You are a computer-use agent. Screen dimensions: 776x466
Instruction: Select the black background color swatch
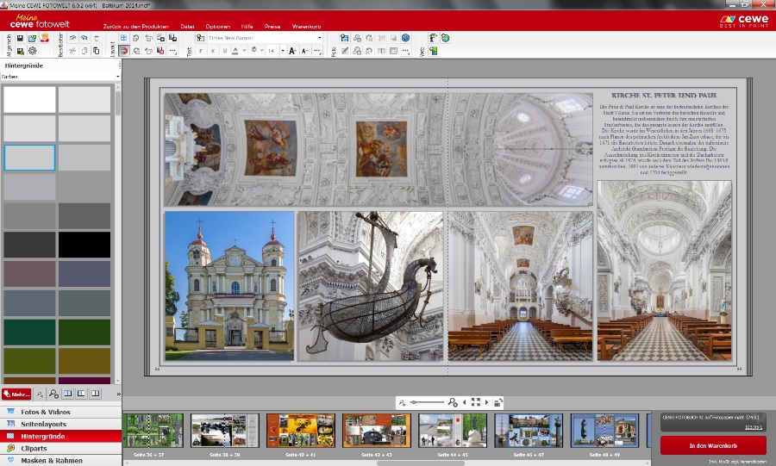(x=84, y=245)
